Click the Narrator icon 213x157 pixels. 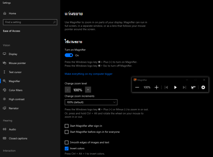5,108
